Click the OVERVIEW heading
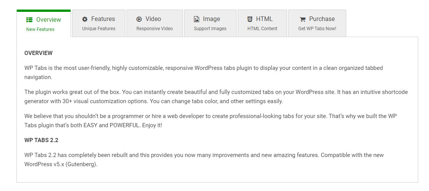This screenshot has height=191, width=429. pyautogui.click(x=38, y=53)
